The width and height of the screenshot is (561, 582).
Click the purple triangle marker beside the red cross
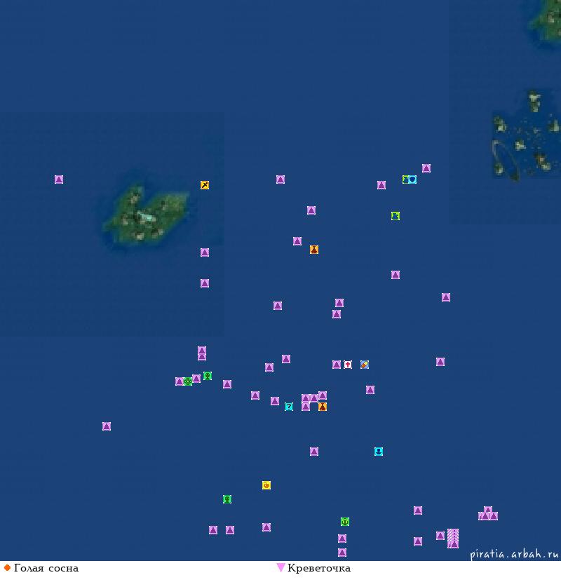[x=337, y=365]
